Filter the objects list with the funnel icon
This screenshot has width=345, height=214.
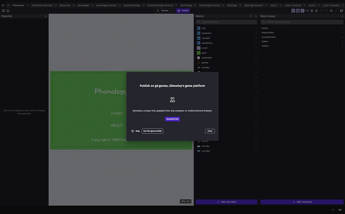click(x=251, y=16)
